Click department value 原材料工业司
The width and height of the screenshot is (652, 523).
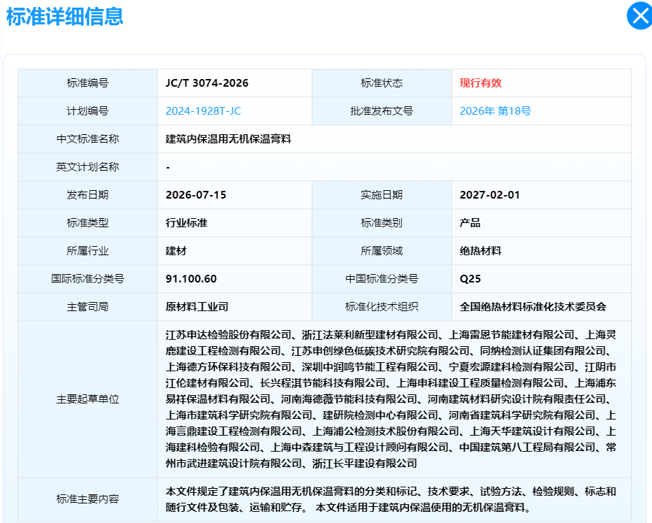[x=196, y=307]
